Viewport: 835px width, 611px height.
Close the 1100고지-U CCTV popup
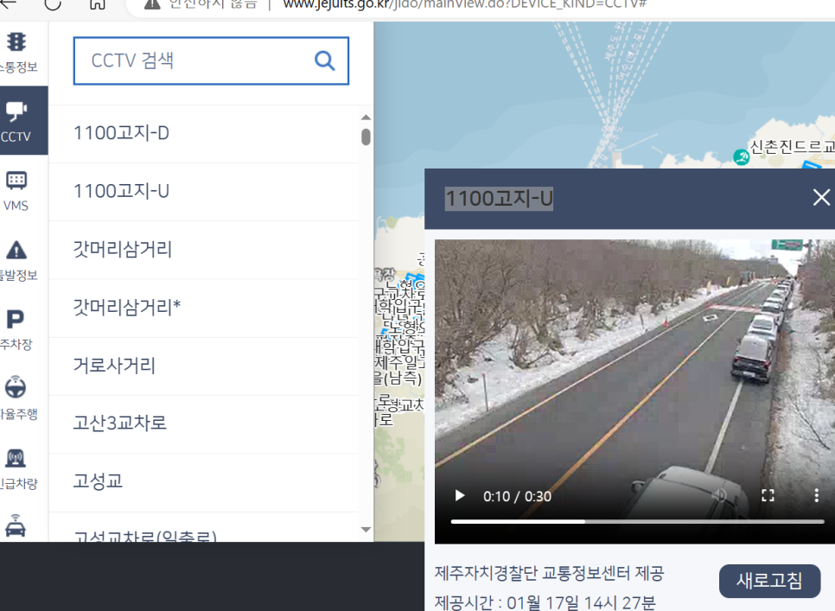click(x=821, y=197)
